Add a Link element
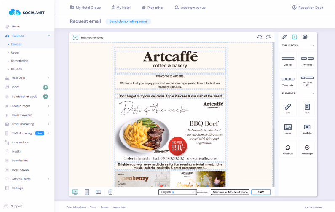 pyautogui.click(x=288, y=108)
